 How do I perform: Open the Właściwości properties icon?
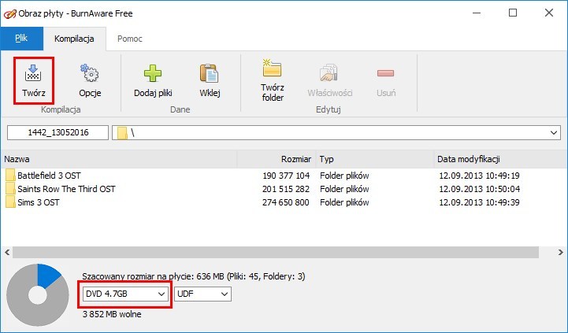point(329,72)
